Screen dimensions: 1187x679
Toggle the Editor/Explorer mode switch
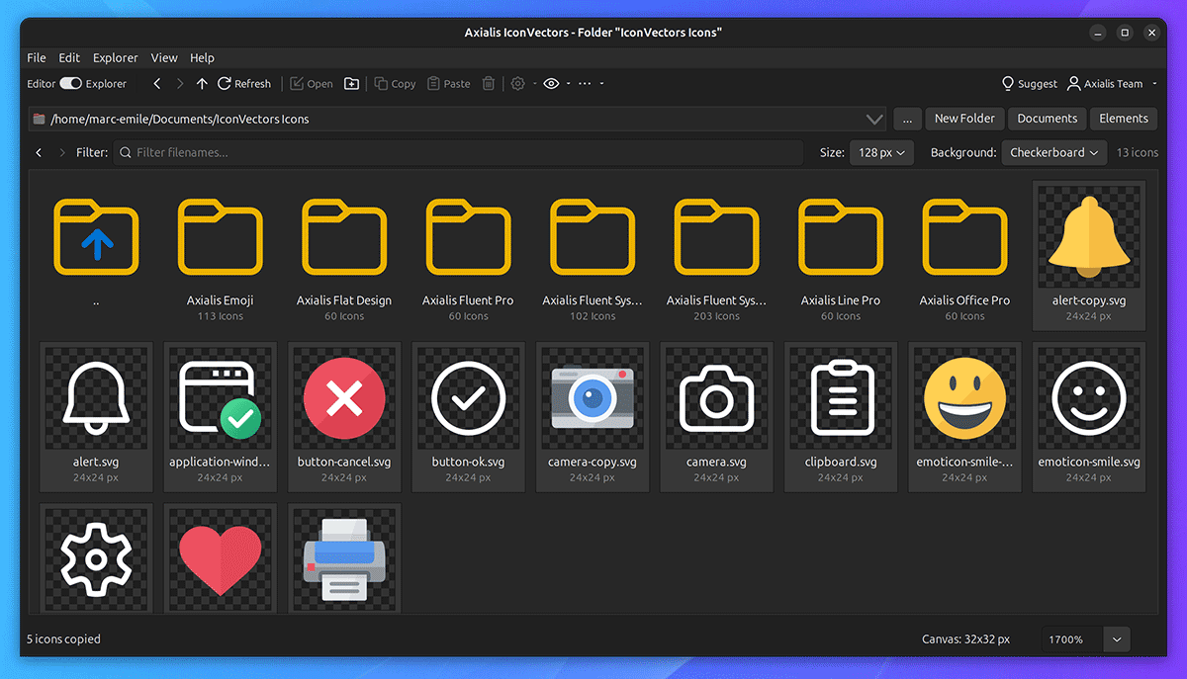click(x=70, y=84)
